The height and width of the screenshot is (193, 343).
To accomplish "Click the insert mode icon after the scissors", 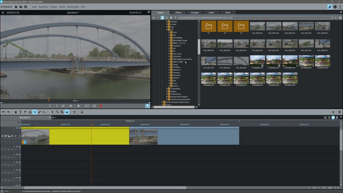I will point(82,112).
